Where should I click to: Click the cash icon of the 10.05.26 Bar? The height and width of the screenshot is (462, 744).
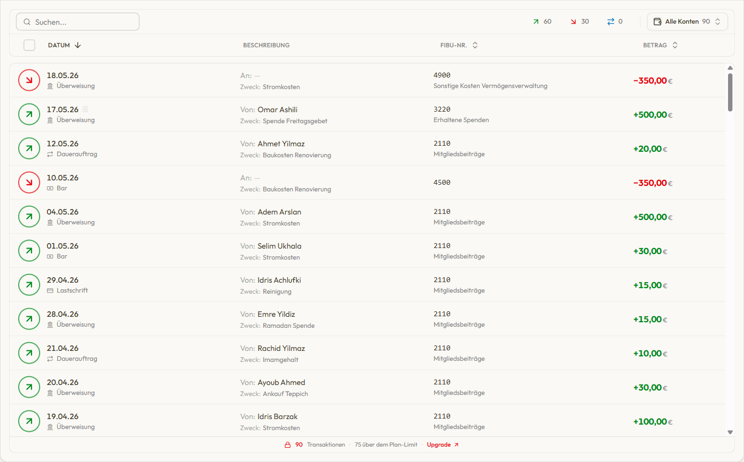pos(50,189)
